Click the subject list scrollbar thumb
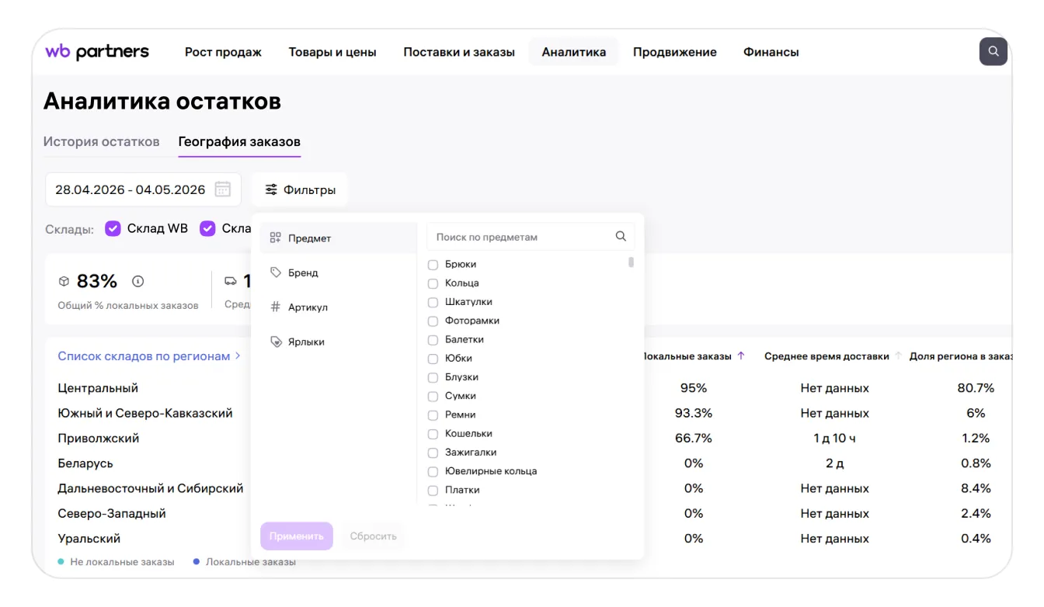The width and height of the screenshot is (1044, 607). tap(632, 262)
